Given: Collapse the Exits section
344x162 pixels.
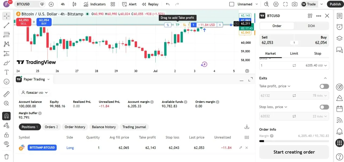Looking at the screenshot, I should (325, 78).
